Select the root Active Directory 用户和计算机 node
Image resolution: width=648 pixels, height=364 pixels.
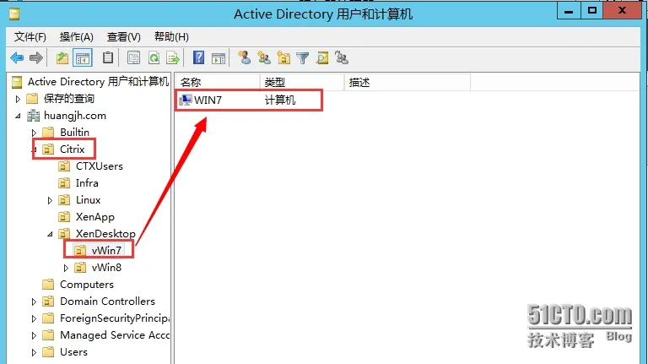98,82
